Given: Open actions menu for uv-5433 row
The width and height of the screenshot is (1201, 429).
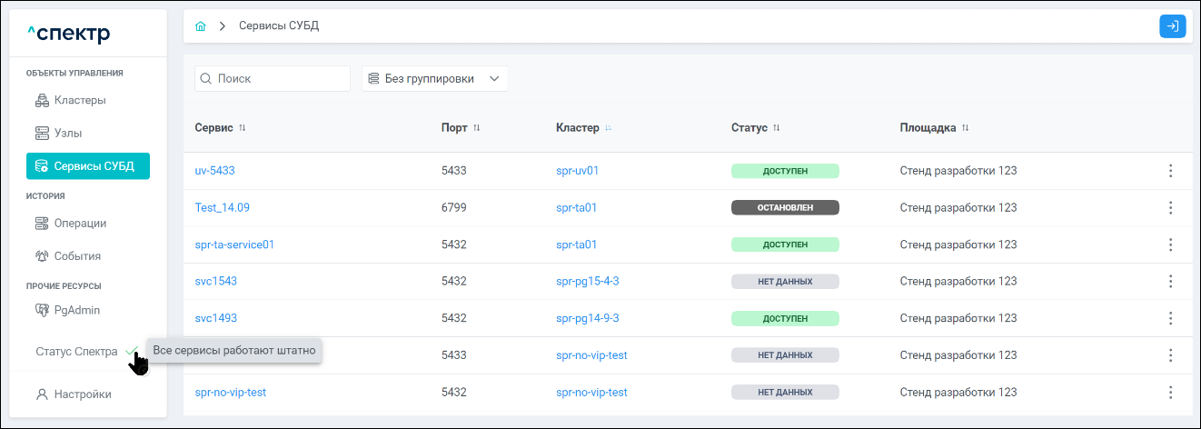Looking at the screenshot, I should (1170, 171).
